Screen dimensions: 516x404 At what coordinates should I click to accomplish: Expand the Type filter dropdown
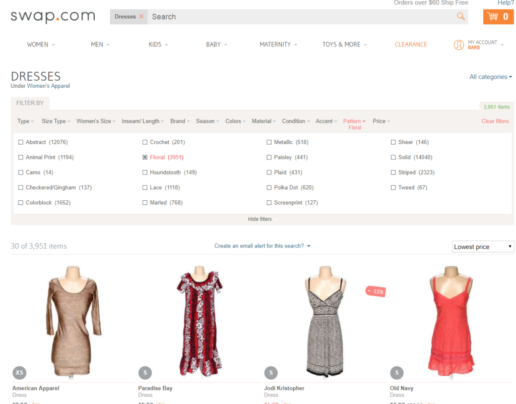pos(26,121)
